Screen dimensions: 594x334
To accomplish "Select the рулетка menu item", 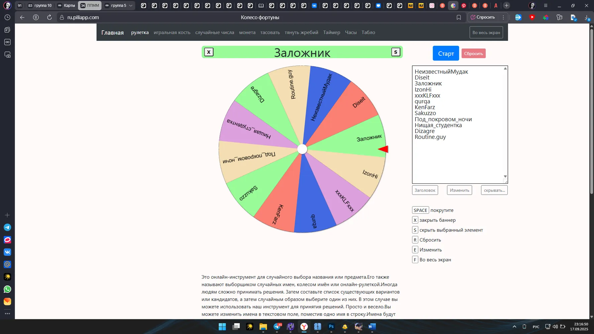I will [x=140, y=32].
